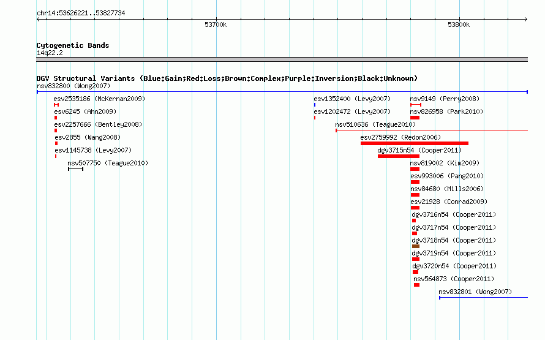Open the esv2855 (Wang2008) variant
This screenshot has height=340, width=545.
[88, 137]
